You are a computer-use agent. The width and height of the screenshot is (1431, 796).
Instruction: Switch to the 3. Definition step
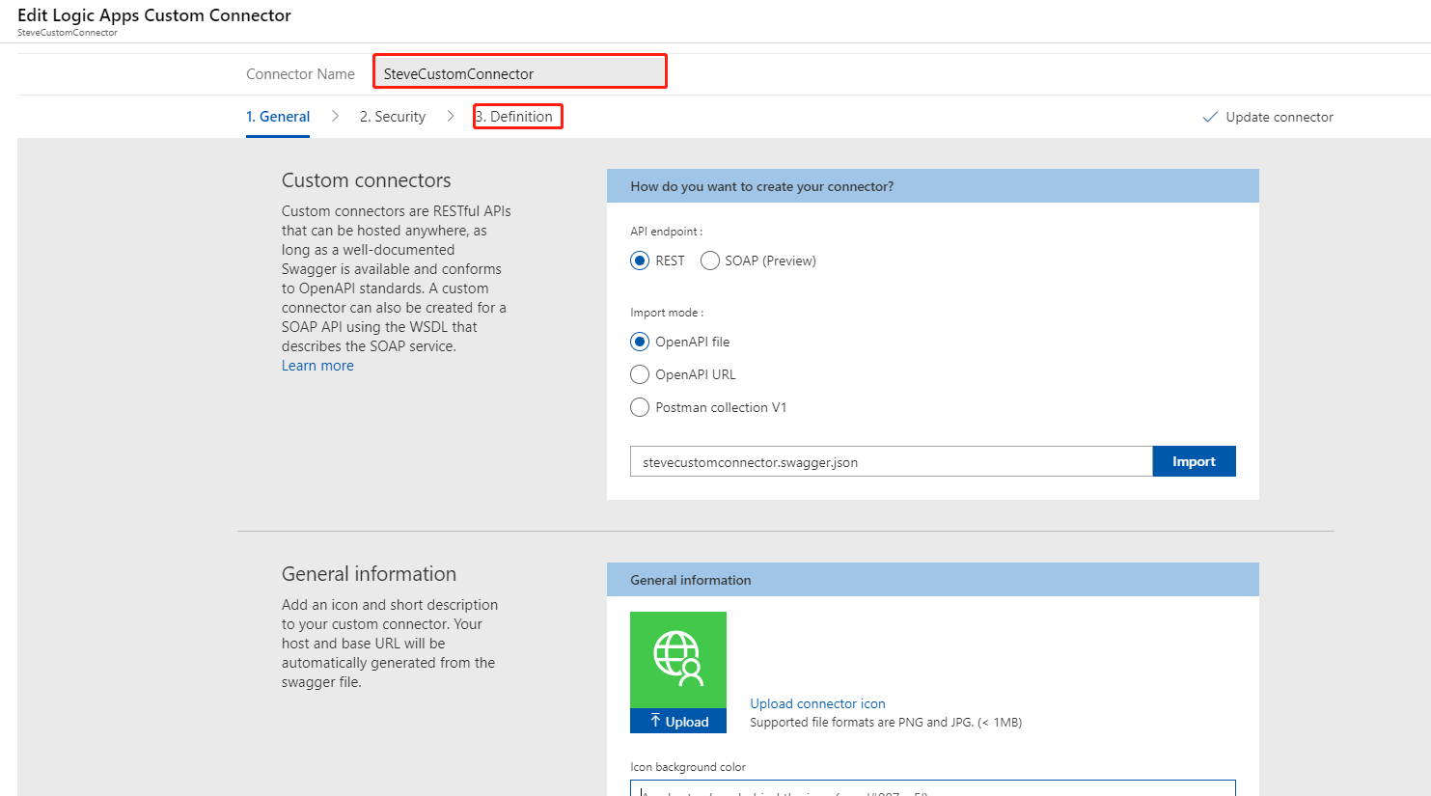click(x=514, y=117)
